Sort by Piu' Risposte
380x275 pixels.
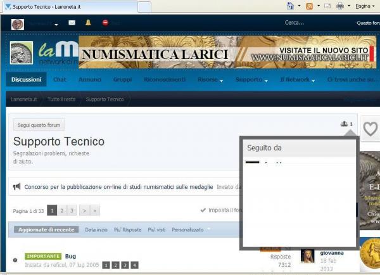point(127,229)
